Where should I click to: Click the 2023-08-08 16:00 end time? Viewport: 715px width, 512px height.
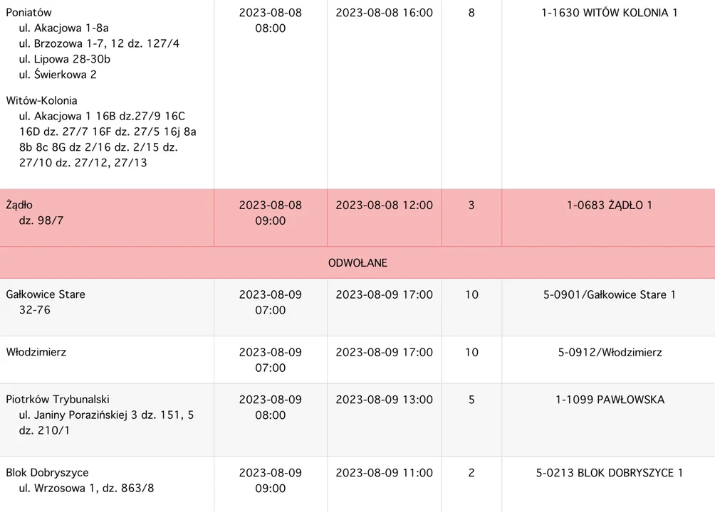tap(384, 13)
